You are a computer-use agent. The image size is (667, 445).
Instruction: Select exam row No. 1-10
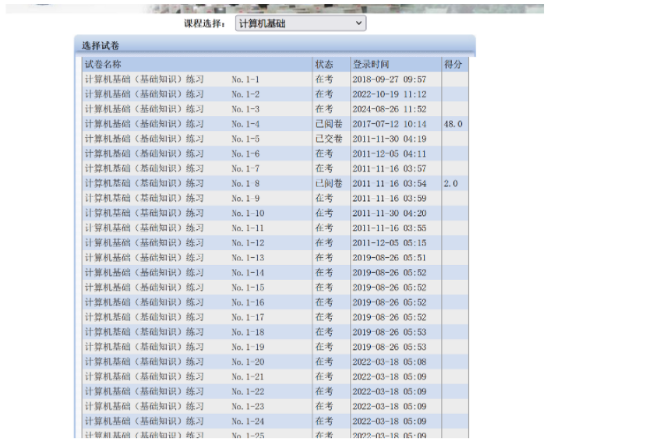[275, 213]
